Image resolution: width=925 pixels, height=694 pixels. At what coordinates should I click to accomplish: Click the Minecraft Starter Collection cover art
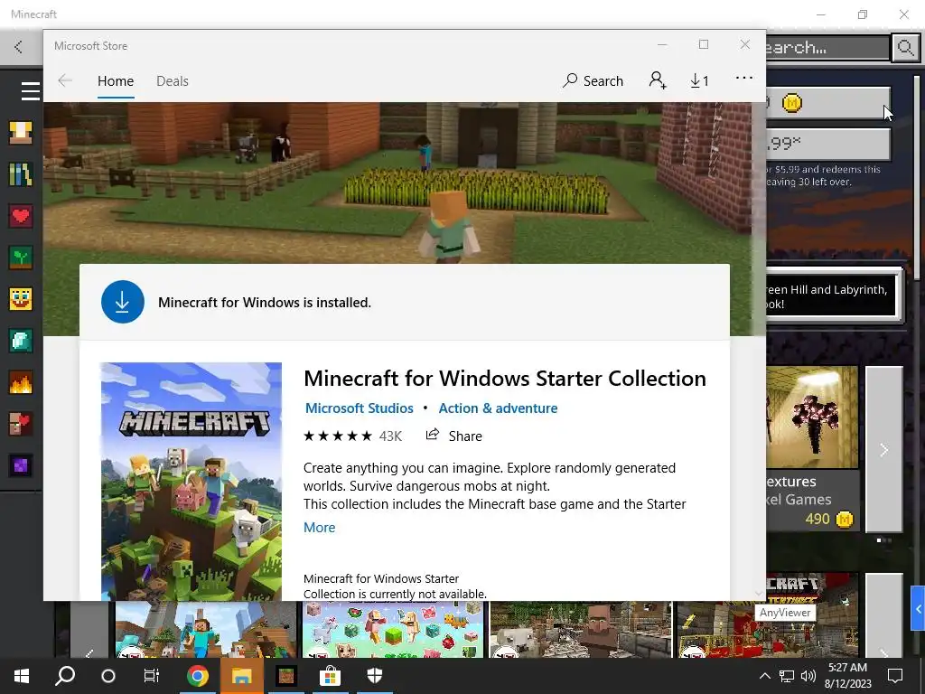[192, 481]
